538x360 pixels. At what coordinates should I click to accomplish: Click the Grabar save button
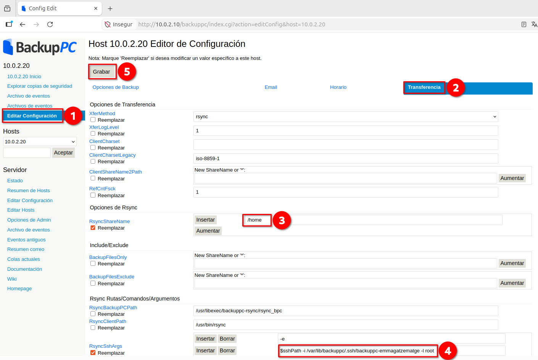101,72
